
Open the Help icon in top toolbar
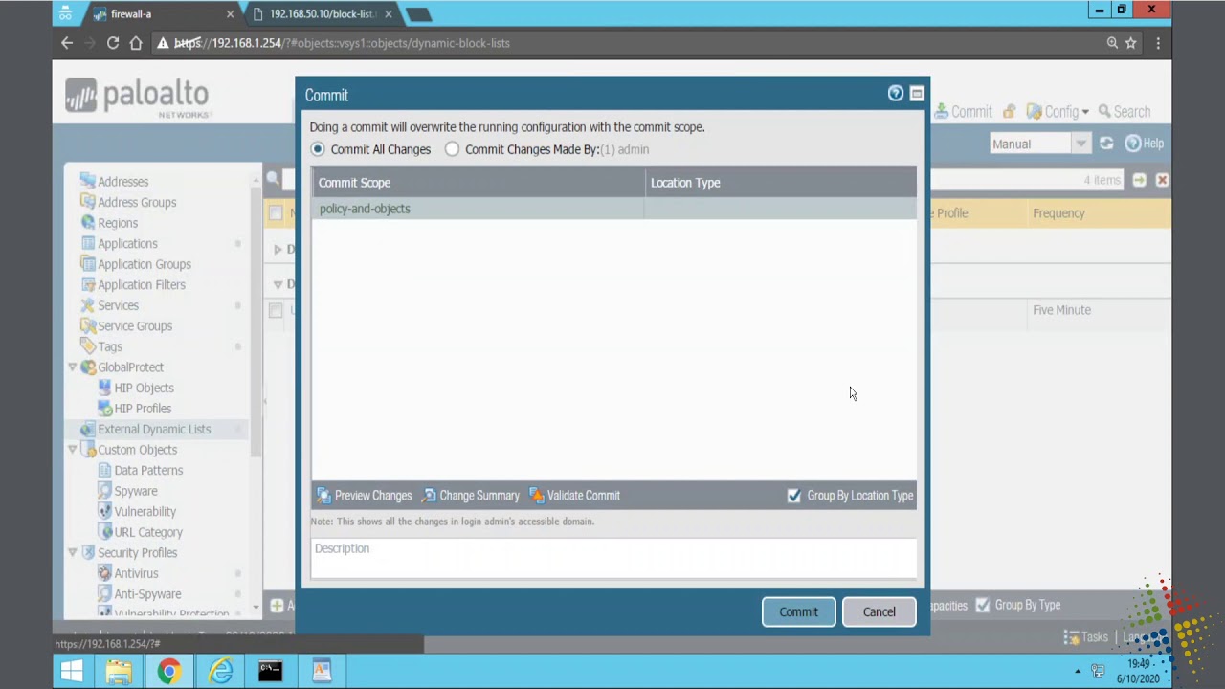1133,144
